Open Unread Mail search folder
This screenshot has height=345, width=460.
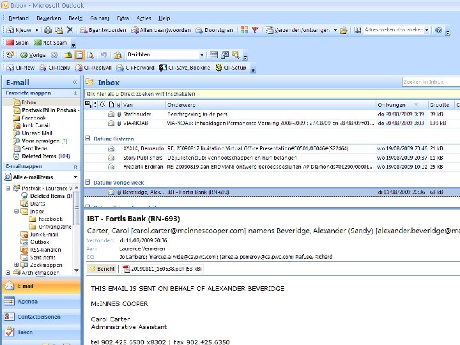coord(37,133)
